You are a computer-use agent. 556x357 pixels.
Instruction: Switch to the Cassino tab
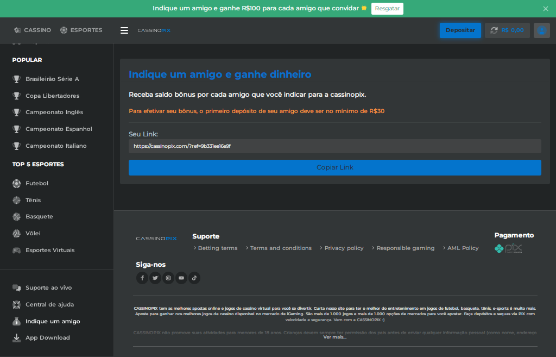coord(32,30)
